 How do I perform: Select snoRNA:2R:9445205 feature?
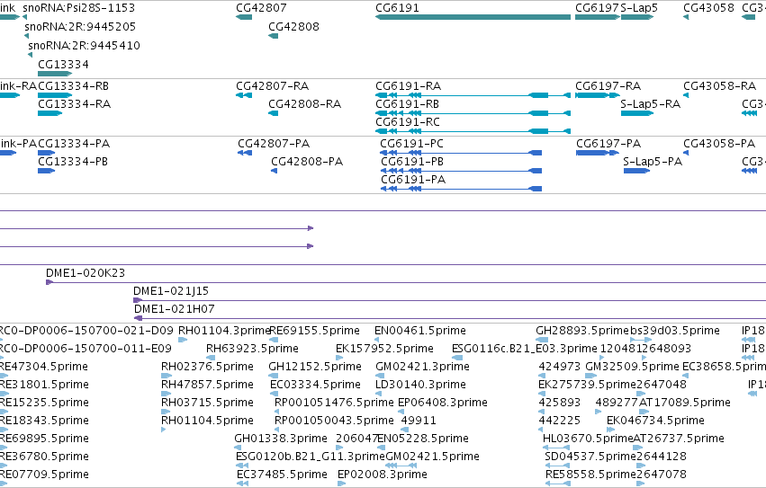[26, 36]
